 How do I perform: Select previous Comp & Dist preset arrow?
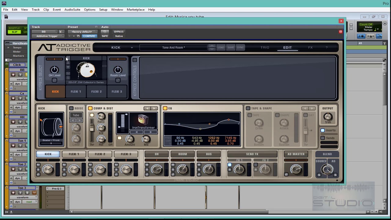click(x=147, y=108)
